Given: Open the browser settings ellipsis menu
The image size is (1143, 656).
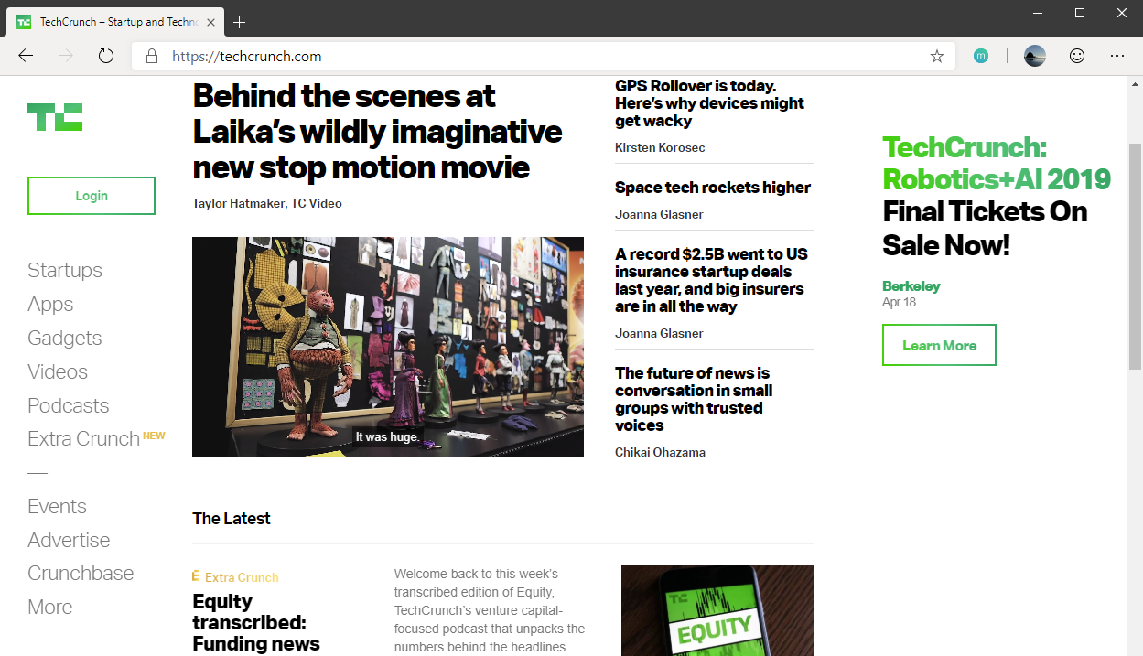Looking at the screenshot, I should (1117, 56).
